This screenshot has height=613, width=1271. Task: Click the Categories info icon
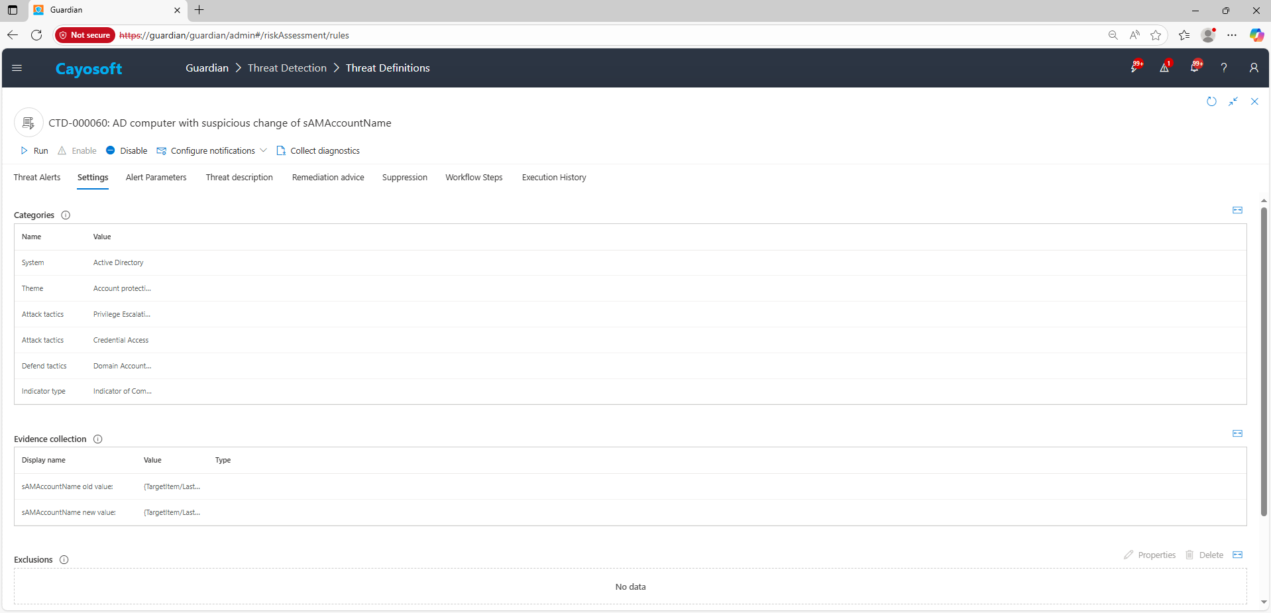[x=66, y=215]
